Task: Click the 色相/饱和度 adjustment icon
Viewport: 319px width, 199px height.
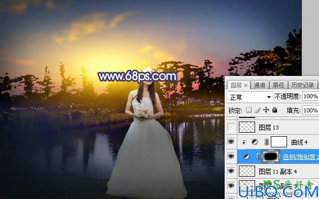Action: 246,156
